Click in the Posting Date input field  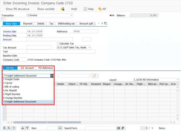click(x=35, y=35)
